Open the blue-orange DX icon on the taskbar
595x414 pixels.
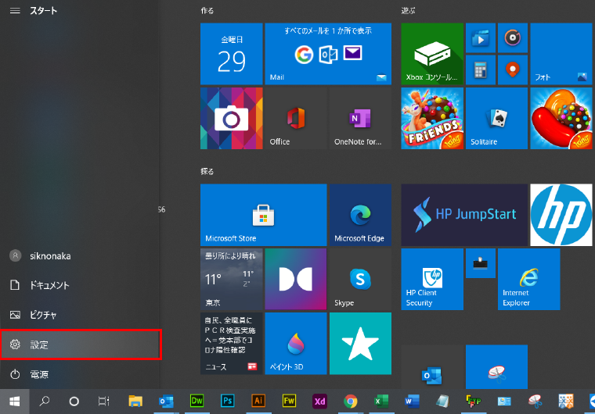coord(565,402)
